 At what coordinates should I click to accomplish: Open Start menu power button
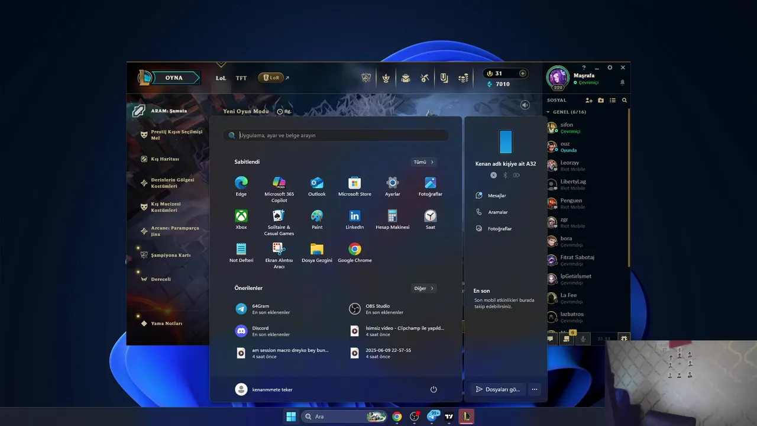point(434,389)
